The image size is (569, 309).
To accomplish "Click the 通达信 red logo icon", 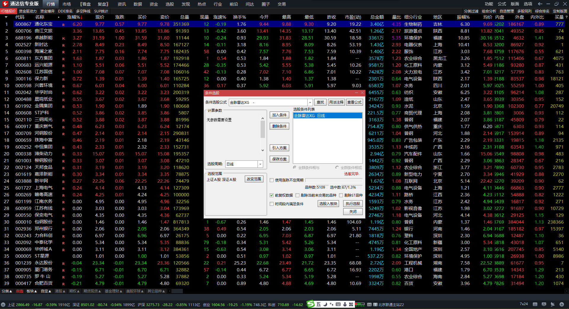I will pos(5,4).
